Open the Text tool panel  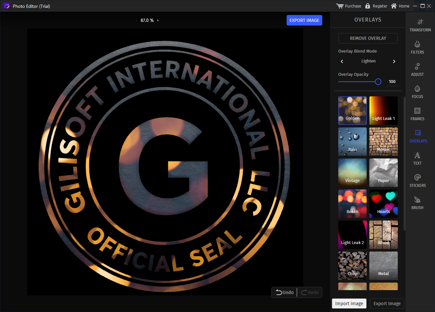[417, 158]
